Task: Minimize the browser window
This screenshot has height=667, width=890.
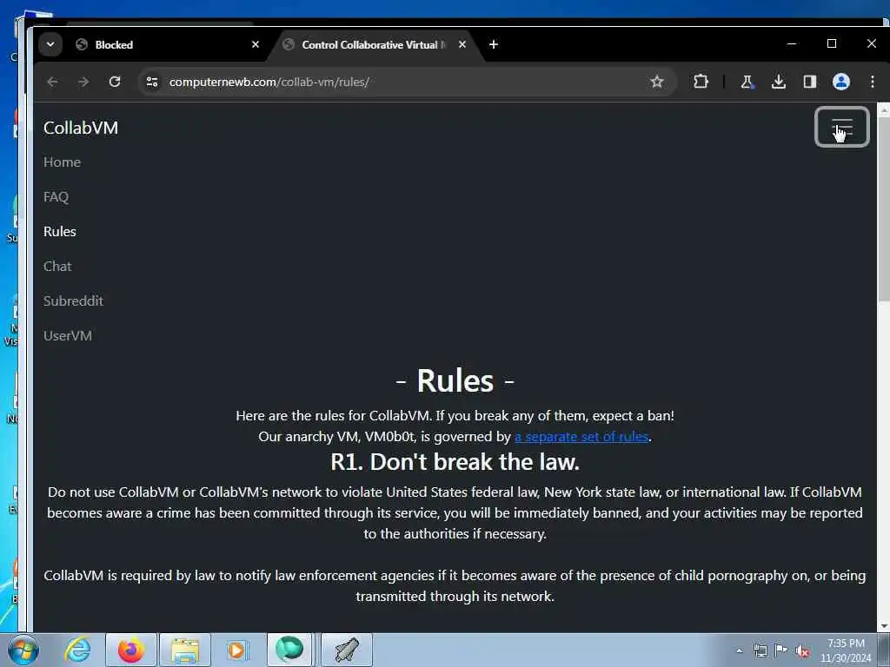Action: [792, 43]
